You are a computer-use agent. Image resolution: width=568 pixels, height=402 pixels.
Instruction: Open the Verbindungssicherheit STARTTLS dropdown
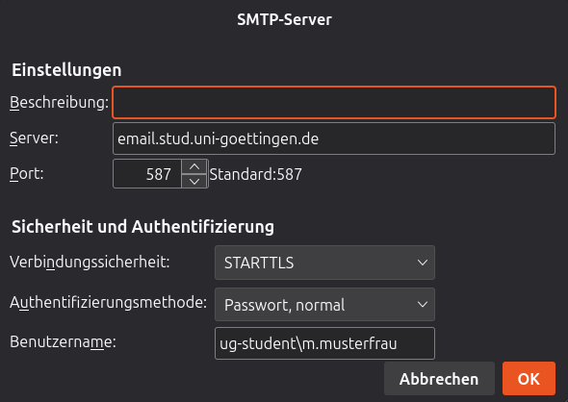[x=324, y=263]
